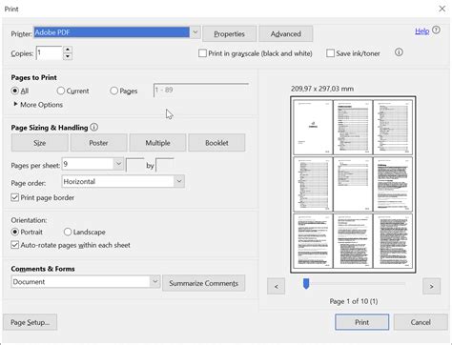The image size is (452, 345).
Task: Go to next preview page arrow
Action: tap(431, 286)
